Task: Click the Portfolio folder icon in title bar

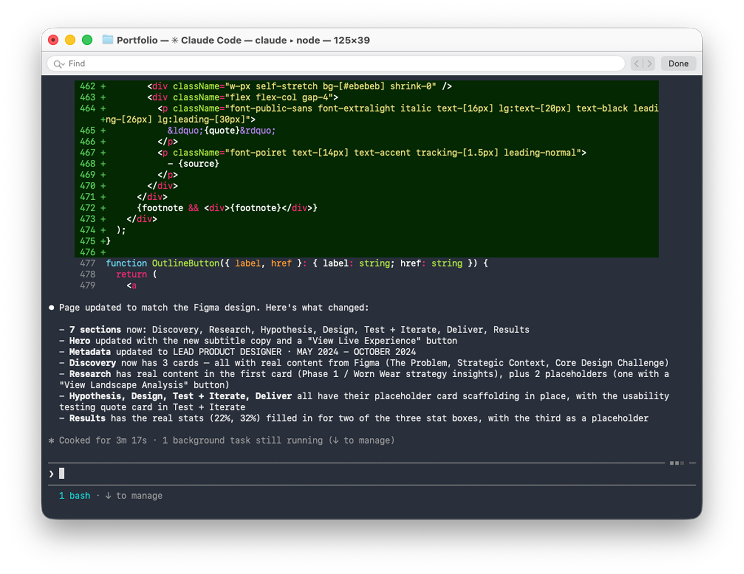Action: [107, 40]
